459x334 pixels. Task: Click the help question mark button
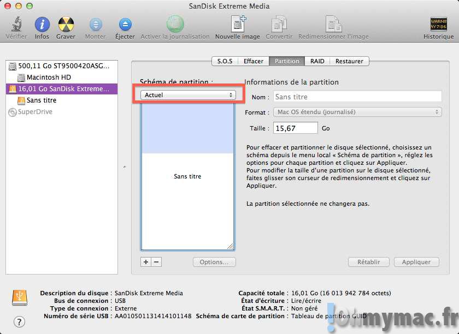coord(20,321)
